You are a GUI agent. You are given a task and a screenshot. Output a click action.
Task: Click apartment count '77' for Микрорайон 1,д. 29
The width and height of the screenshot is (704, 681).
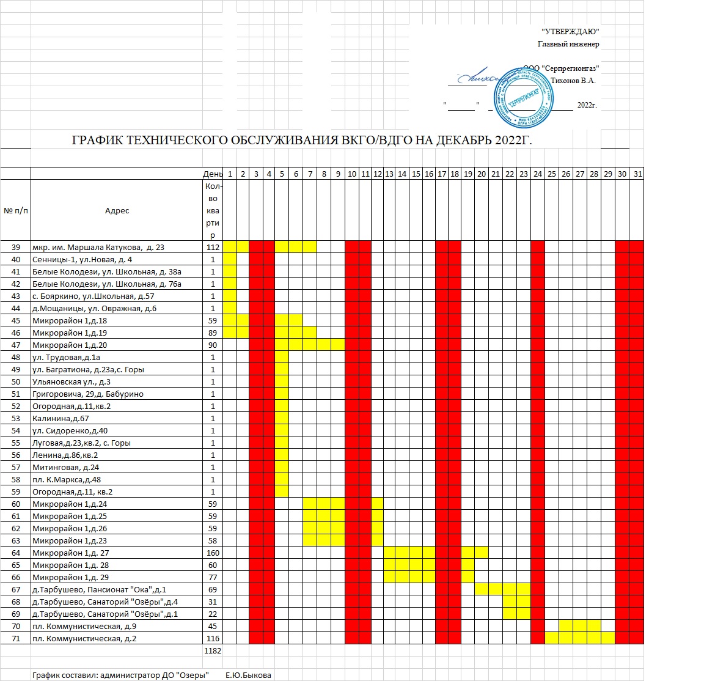[213, 578]
